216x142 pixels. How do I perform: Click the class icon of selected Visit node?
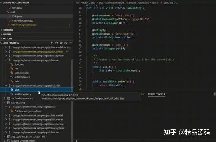tap(12, 90)
